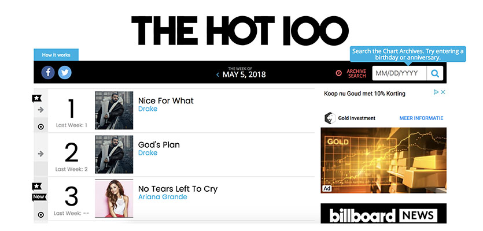The height and width of the screenshot is (231, 483).
Task: Open the Drake artist link under Nice For What
Action: pyautogui.click(x=148, y=109)
